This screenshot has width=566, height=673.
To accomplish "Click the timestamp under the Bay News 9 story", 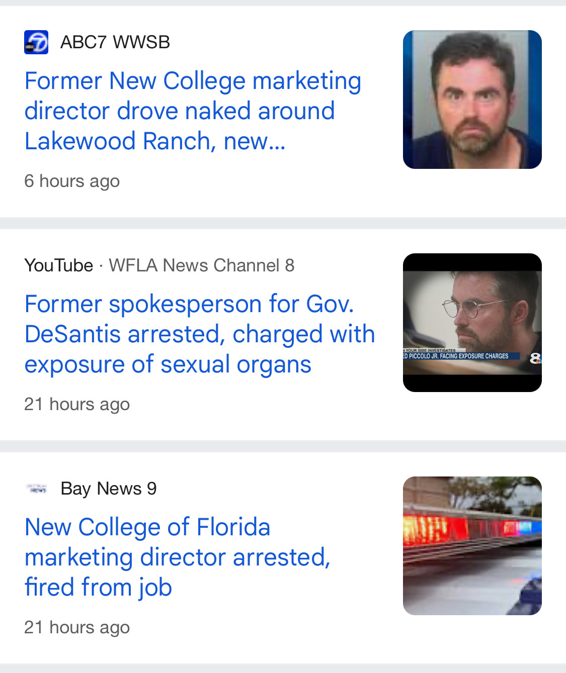I will 77,627.
